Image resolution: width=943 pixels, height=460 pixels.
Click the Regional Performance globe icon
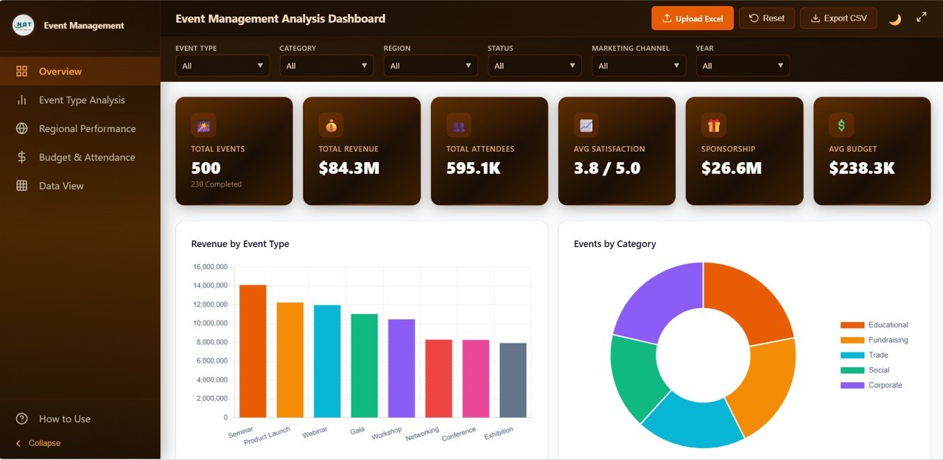(21, 128)
